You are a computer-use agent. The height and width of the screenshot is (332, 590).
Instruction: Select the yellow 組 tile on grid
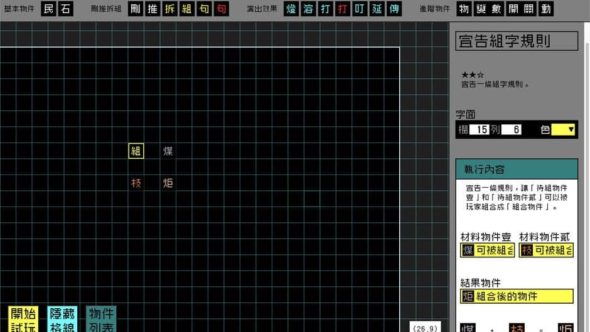click(136, 151)
